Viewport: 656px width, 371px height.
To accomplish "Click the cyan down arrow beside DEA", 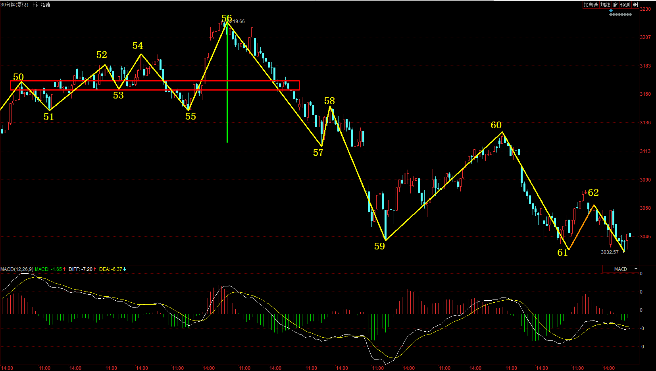I will tap(125, 269).
